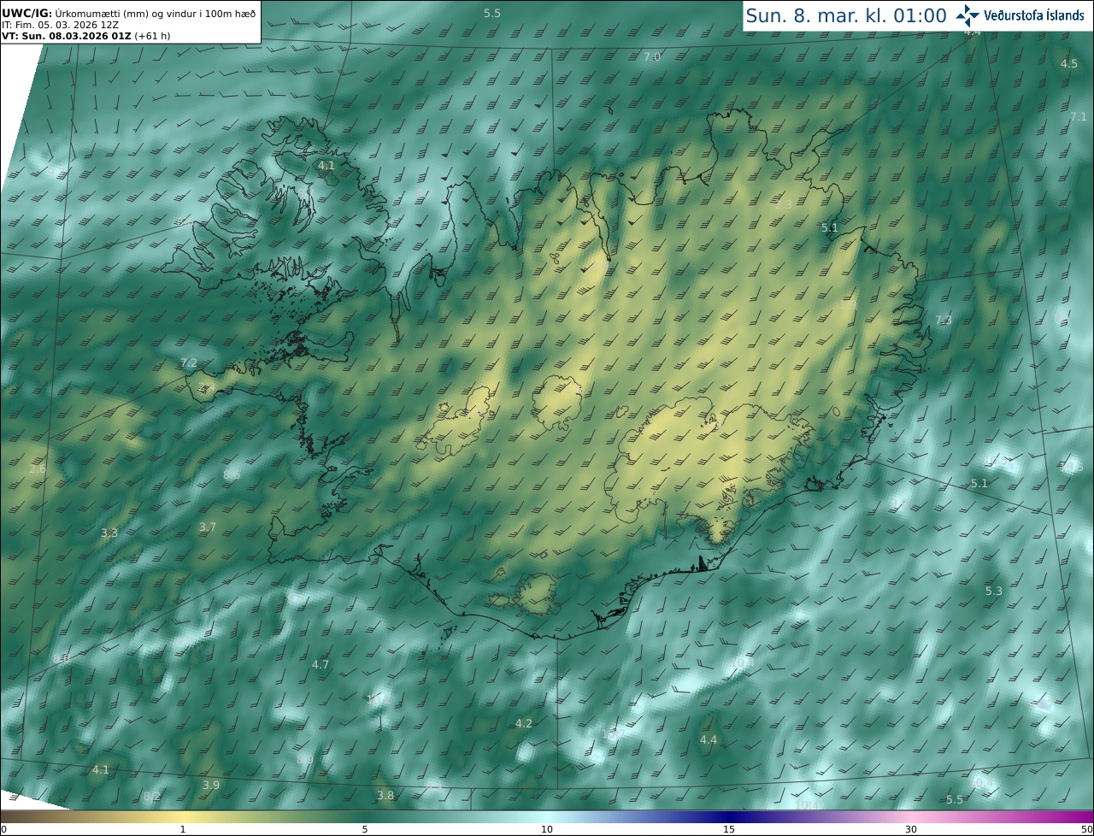Click the 'VT: Sun. 08.03.2026 01Z' line
Image resolution: width=1094 pixels, height=836 pixels.
tap(85, 36)
